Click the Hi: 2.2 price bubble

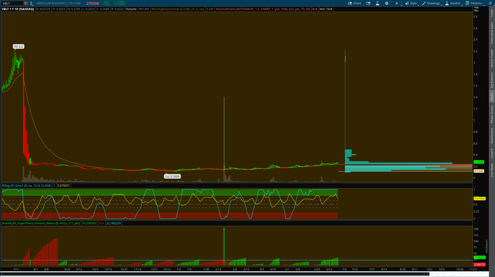click(x=19, y=47)
